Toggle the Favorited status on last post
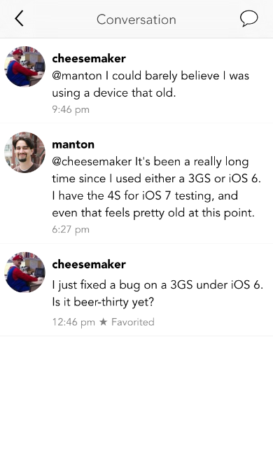The height and width of the screenshot is (468, 273). click(133, 322)
